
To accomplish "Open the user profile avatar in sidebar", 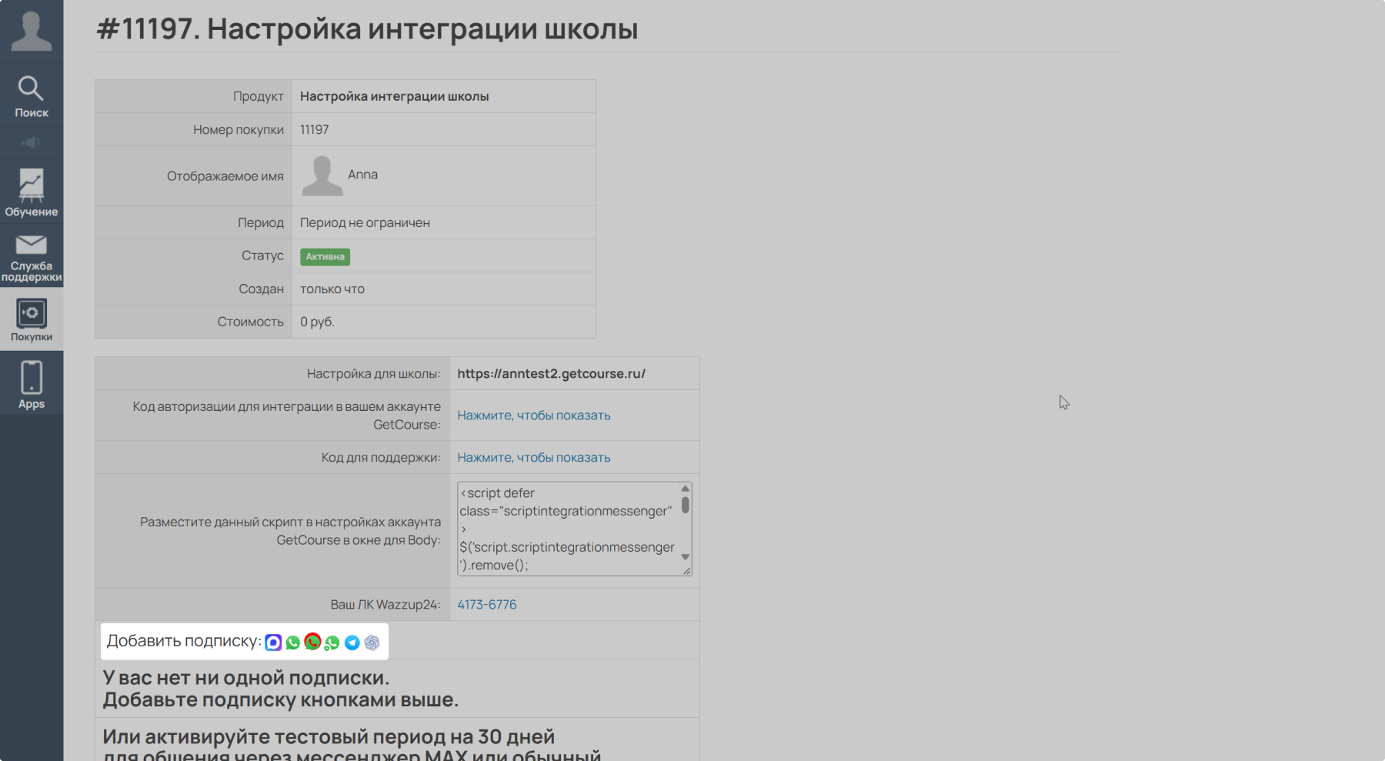I will (x=32, y=31).
